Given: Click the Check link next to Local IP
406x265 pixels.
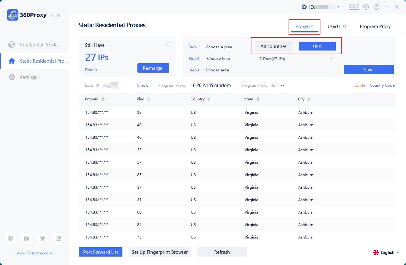Looking at the screenshot, I should point(143,85).
